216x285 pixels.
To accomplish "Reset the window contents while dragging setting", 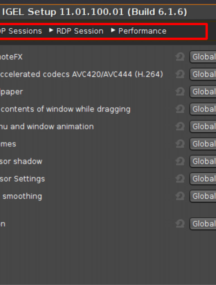I will tap(180, 109).
